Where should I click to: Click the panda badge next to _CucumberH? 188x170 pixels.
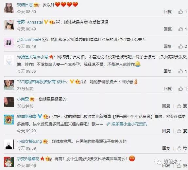pyautogui.click(x=44, y=39)
